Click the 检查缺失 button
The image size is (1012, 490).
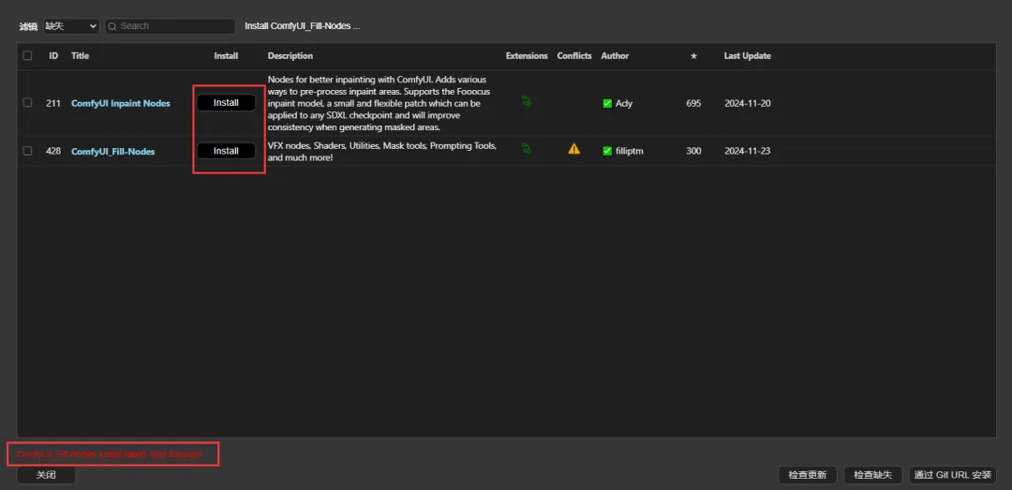[872, 474]
